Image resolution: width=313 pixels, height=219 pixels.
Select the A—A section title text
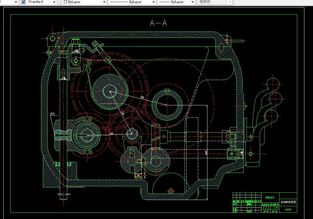click(x=158, y=23)
